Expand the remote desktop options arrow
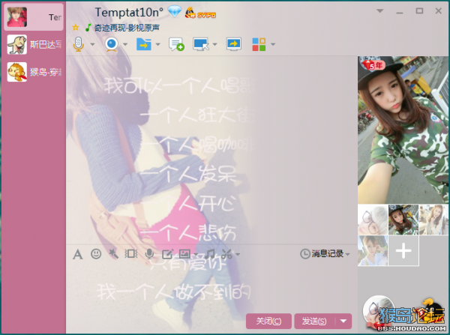The width and height of the screenshot is (450, 335). (x=214, y=44)
